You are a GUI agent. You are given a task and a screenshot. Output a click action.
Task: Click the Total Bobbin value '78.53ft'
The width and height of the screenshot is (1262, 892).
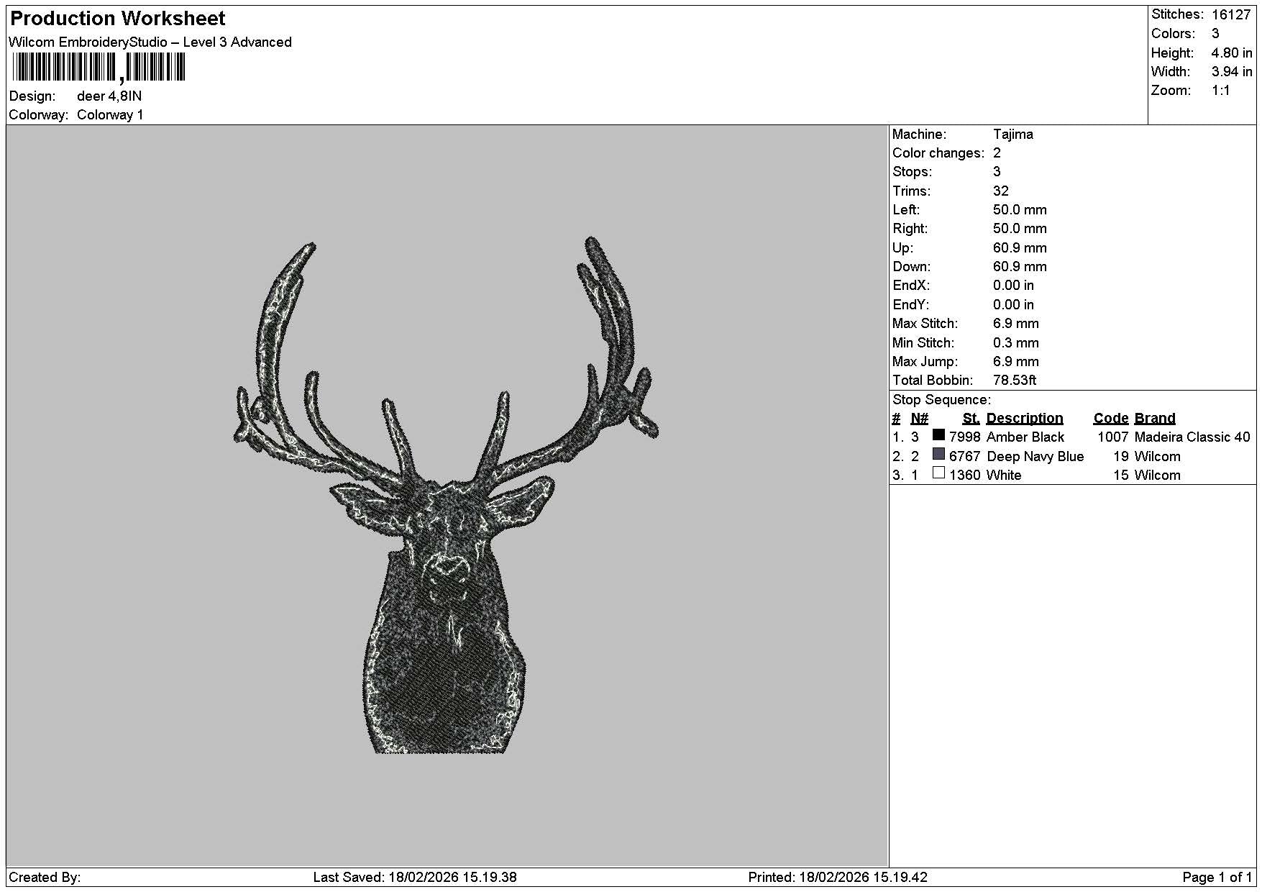[1015, 381]
